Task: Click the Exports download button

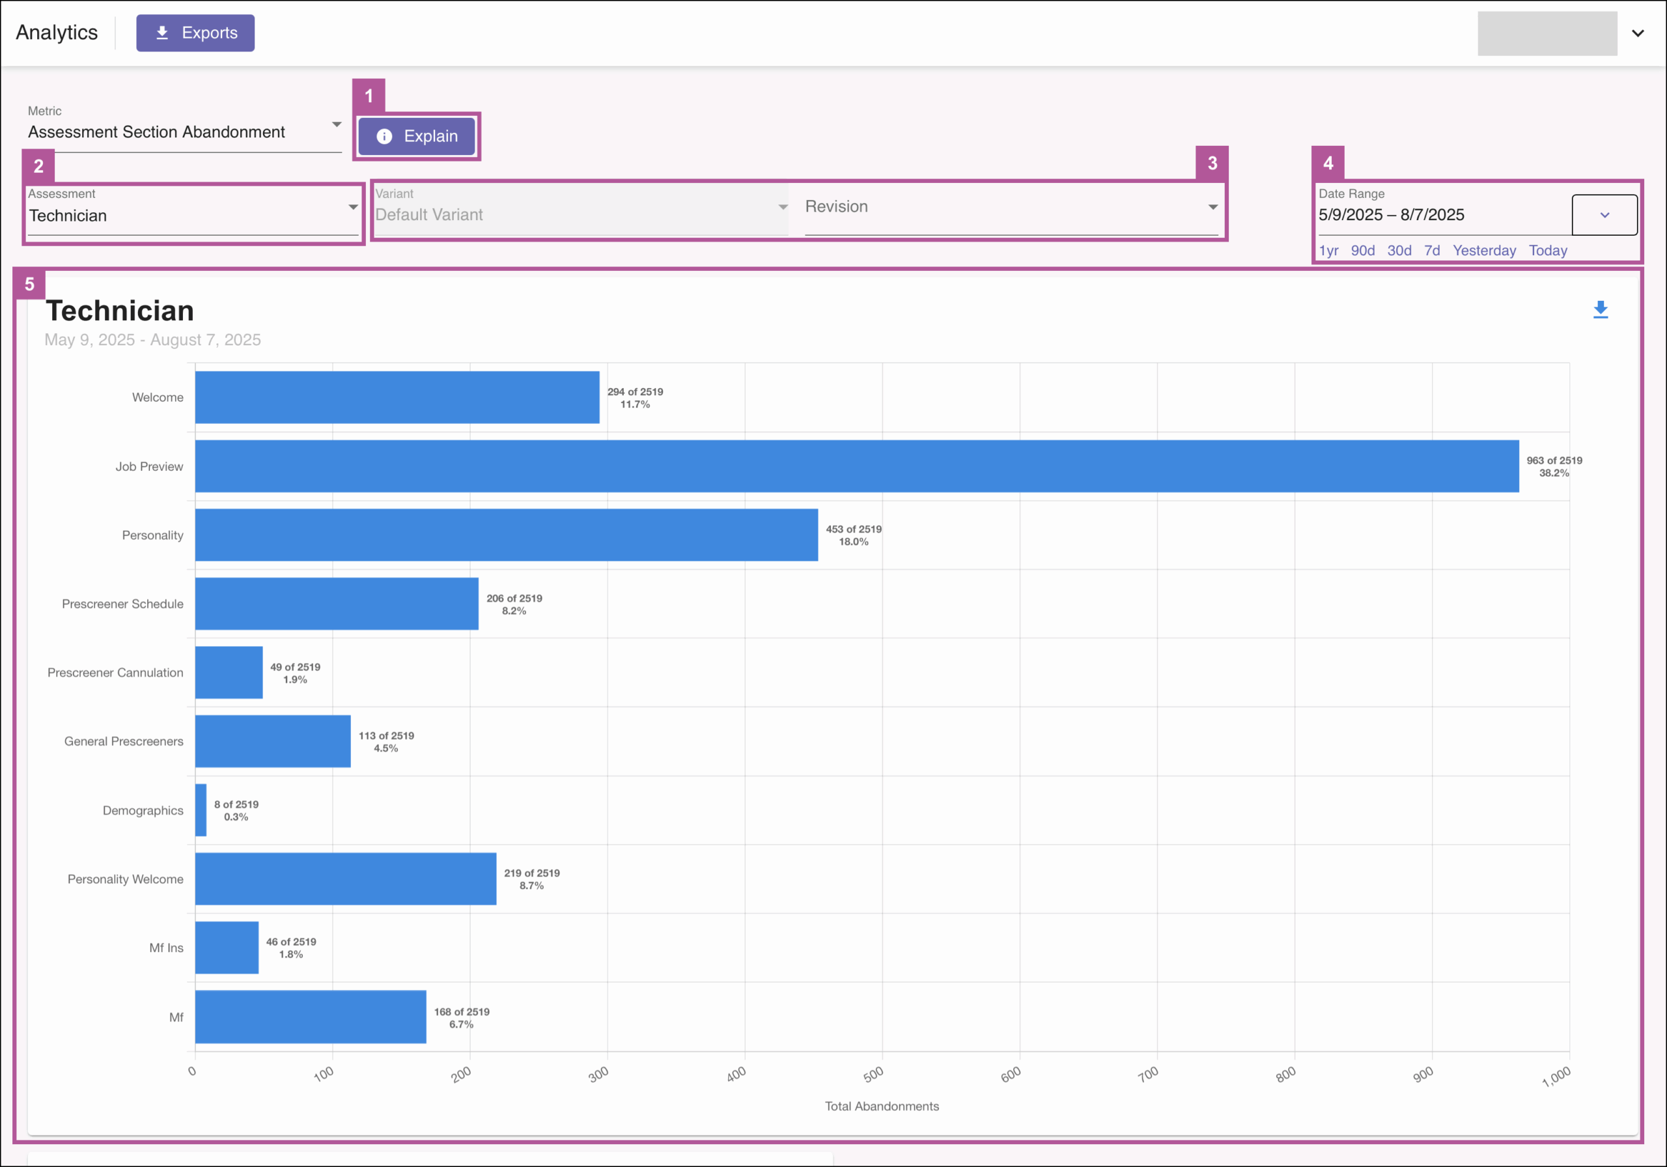Action: click(195, 33)
